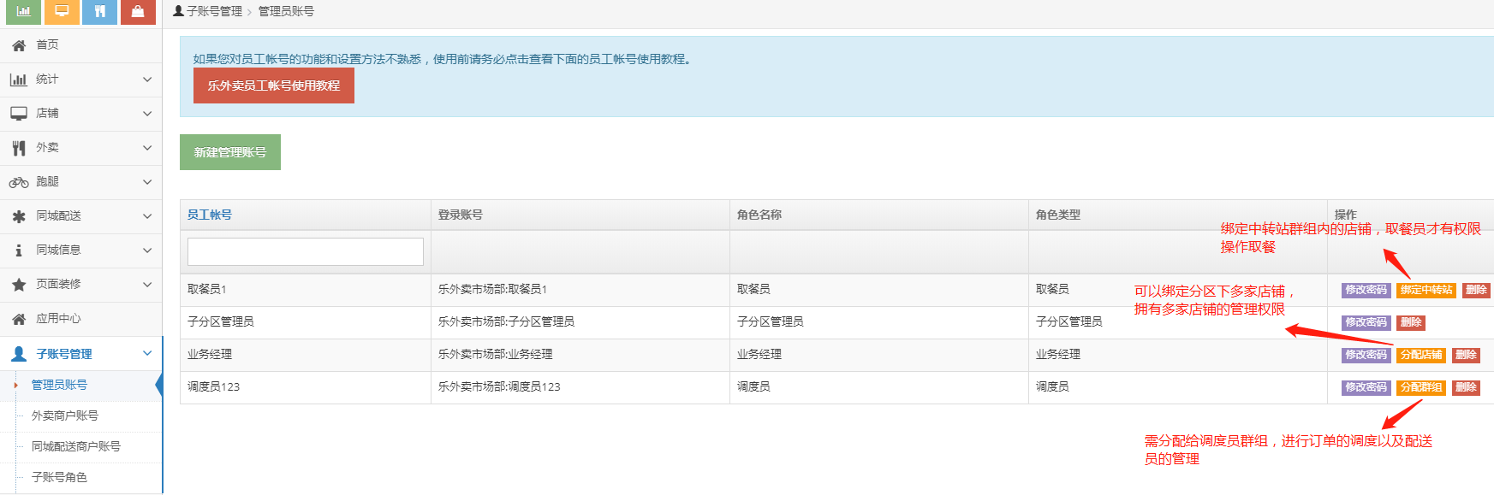
Task: Expand the 同城配送 menu chevron
Action: click(x=147, y=216)
